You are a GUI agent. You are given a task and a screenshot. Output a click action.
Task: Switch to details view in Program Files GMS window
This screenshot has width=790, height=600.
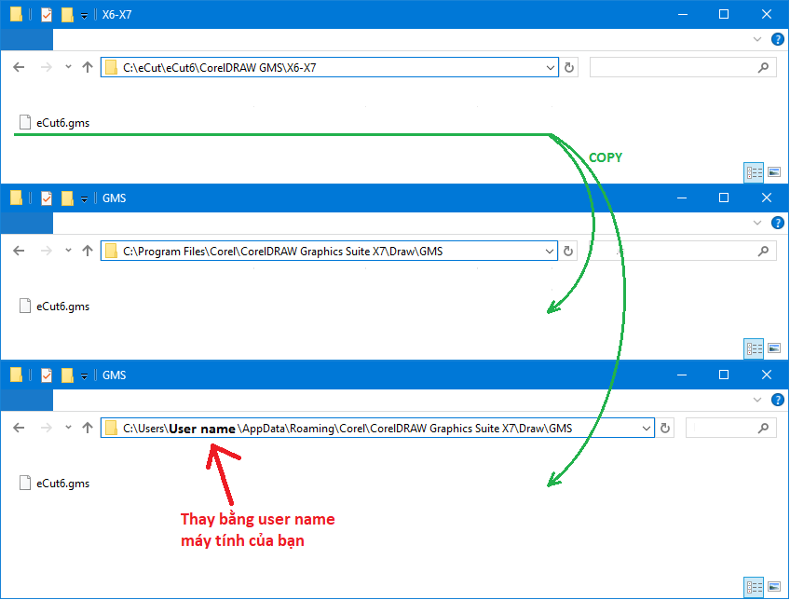tap(755, 348)
